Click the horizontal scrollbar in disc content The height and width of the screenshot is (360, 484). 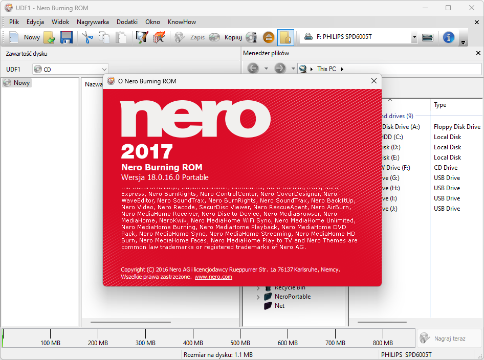tap(130, 322)
